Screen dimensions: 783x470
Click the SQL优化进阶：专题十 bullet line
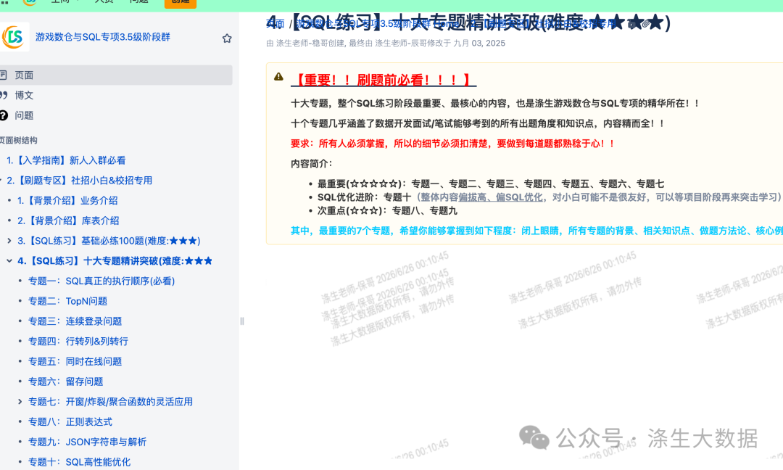[x=550, y=197]
